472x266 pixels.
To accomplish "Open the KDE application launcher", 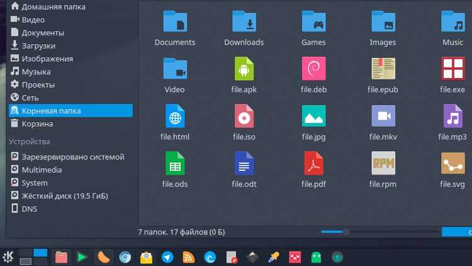I will pos(8,257).
